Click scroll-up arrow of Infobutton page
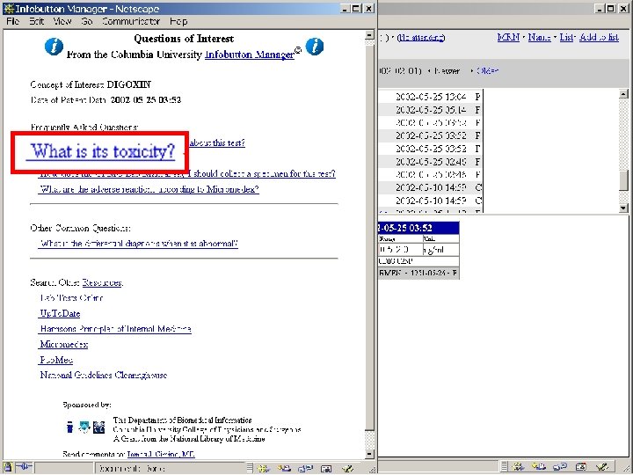The height and width of the screenshot is (475, 633). coord(369,35)
